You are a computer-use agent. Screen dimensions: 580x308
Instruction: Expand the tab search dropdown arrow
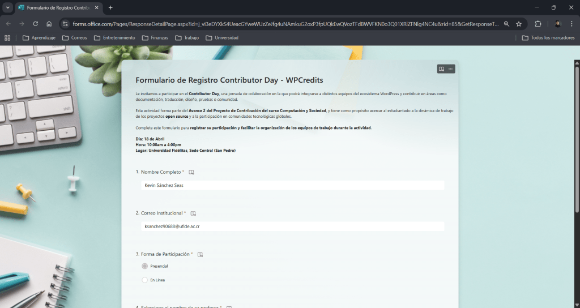pyautogui.click(x=7, y=7)
